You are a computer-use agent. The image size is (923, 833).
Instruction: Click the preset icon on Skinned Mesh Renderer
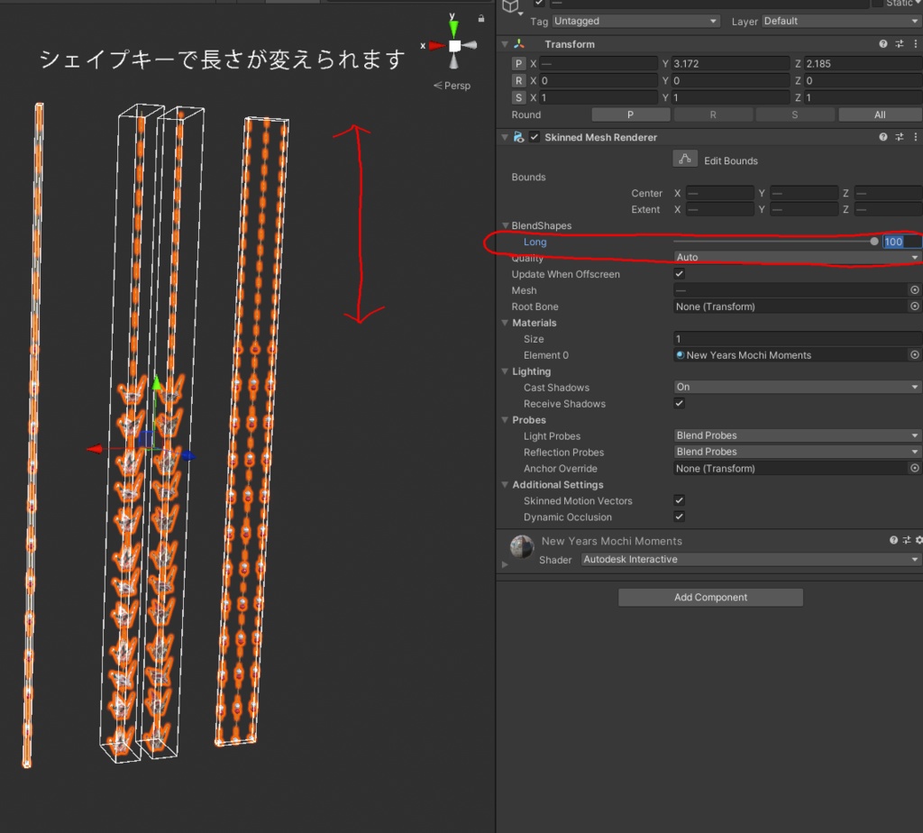(x=900, y=136)
